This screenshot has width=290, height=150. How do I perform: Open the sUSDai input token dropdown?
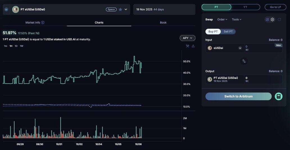[x=240, y=48]
